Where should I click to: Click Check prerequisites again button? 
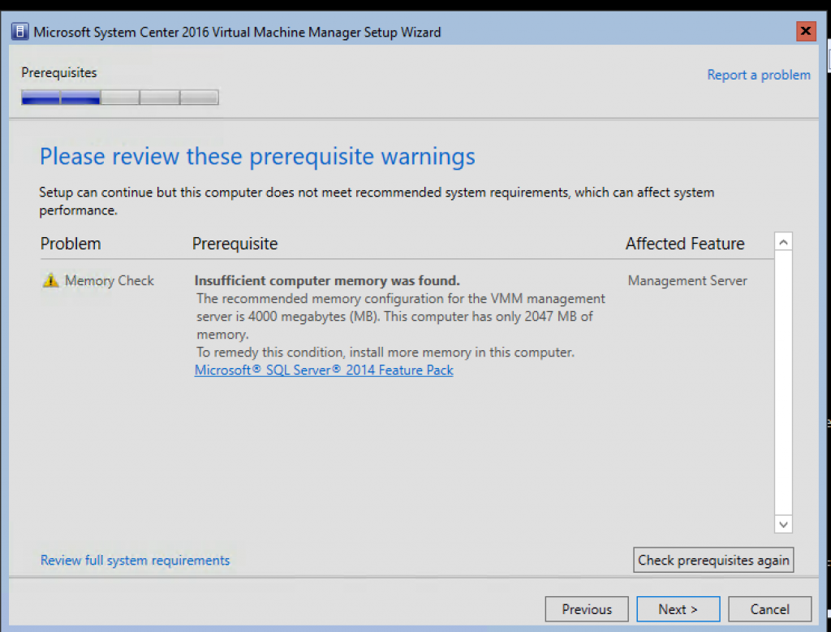tap(713, 560)
